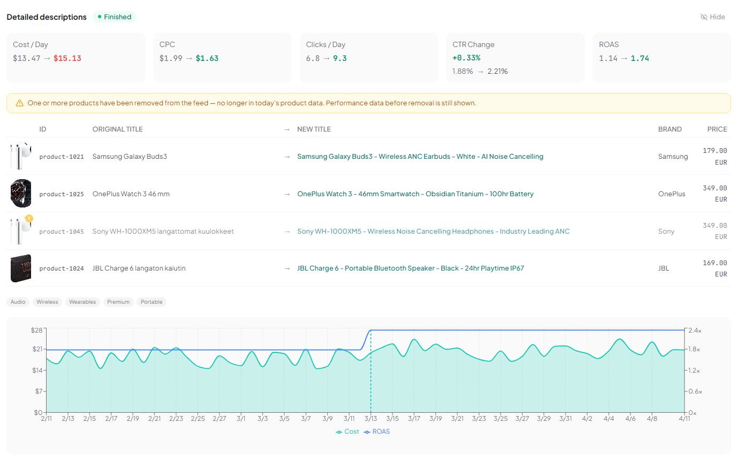The width and height of the screenshot is (738, 462).
Task: Select the Wearables tag chip
Action: point(82,302)
